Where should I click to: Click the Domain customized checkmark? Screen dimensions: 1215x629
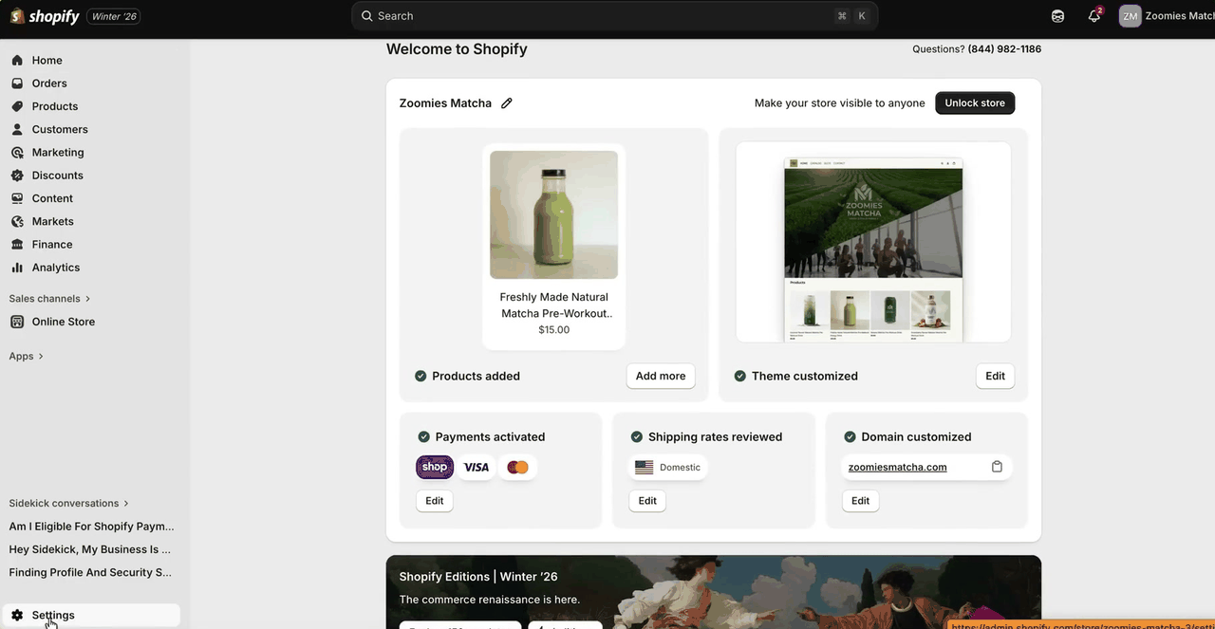pos(850,437)
